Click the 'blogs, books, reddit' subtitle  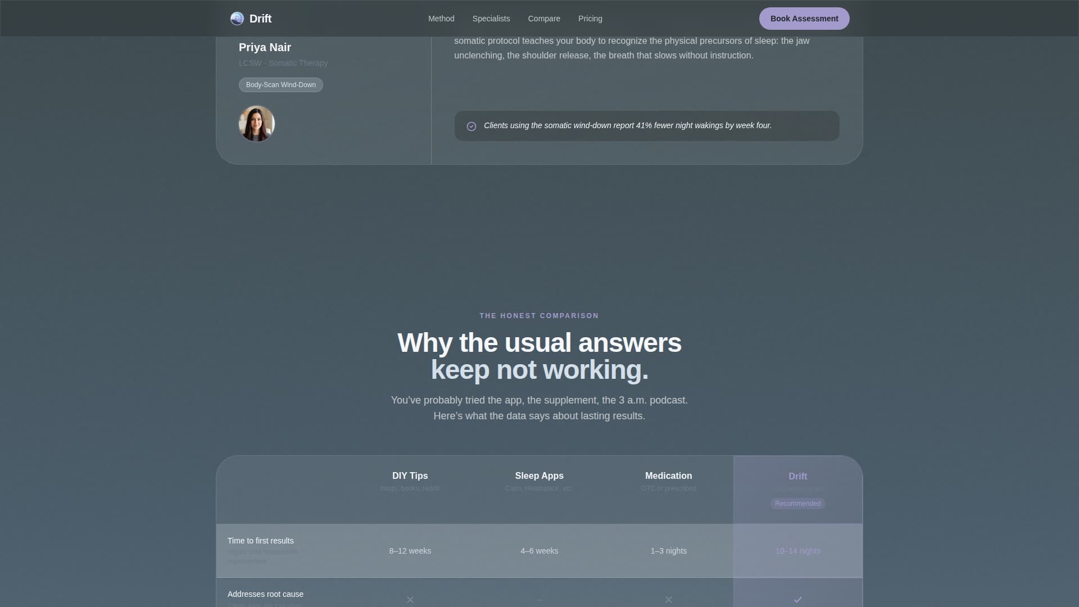point(410,488)
